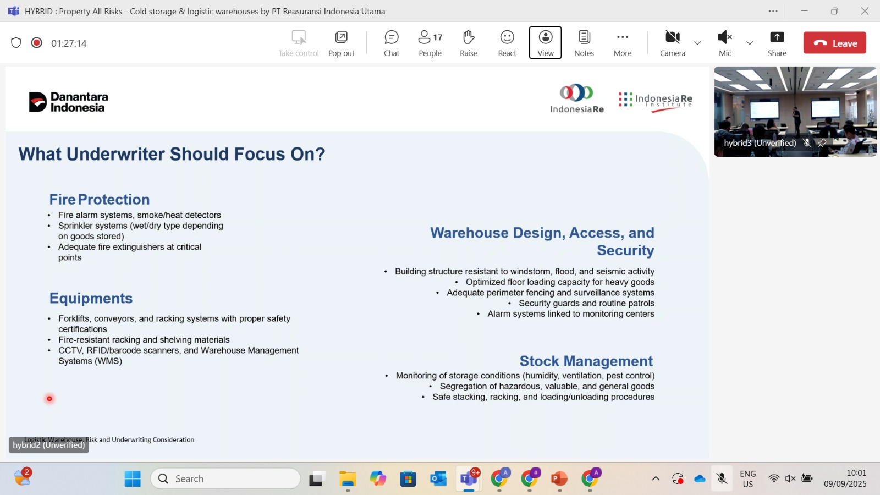The height and width of the screenshot is (495, 880).
Task: Show the People participant list
Action: pyautogui.click(x=430, y=43)
